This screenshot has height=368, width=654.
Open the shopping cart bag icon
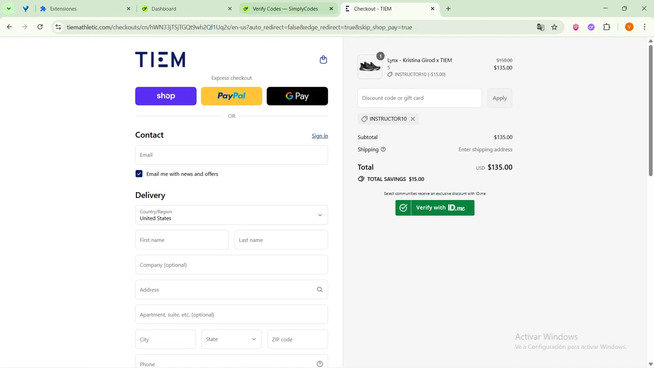click(x=323, y=60)
